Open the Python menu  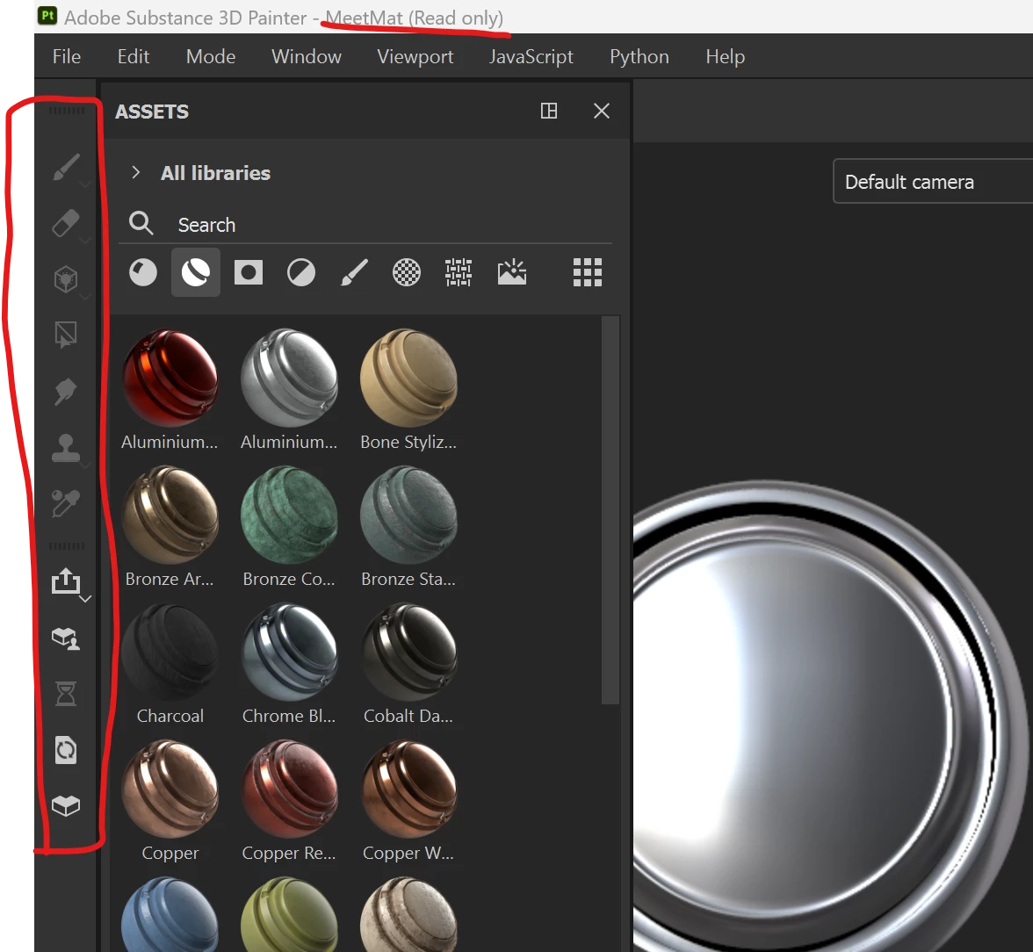coord(639,57)
